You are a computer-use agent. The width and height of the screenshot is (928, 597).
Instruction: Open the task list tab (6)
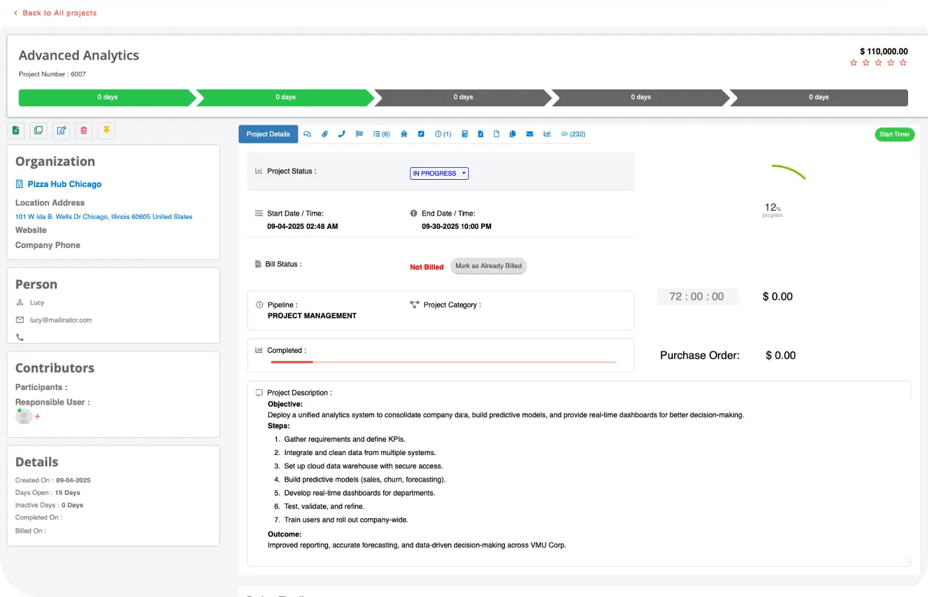point(381,134)
